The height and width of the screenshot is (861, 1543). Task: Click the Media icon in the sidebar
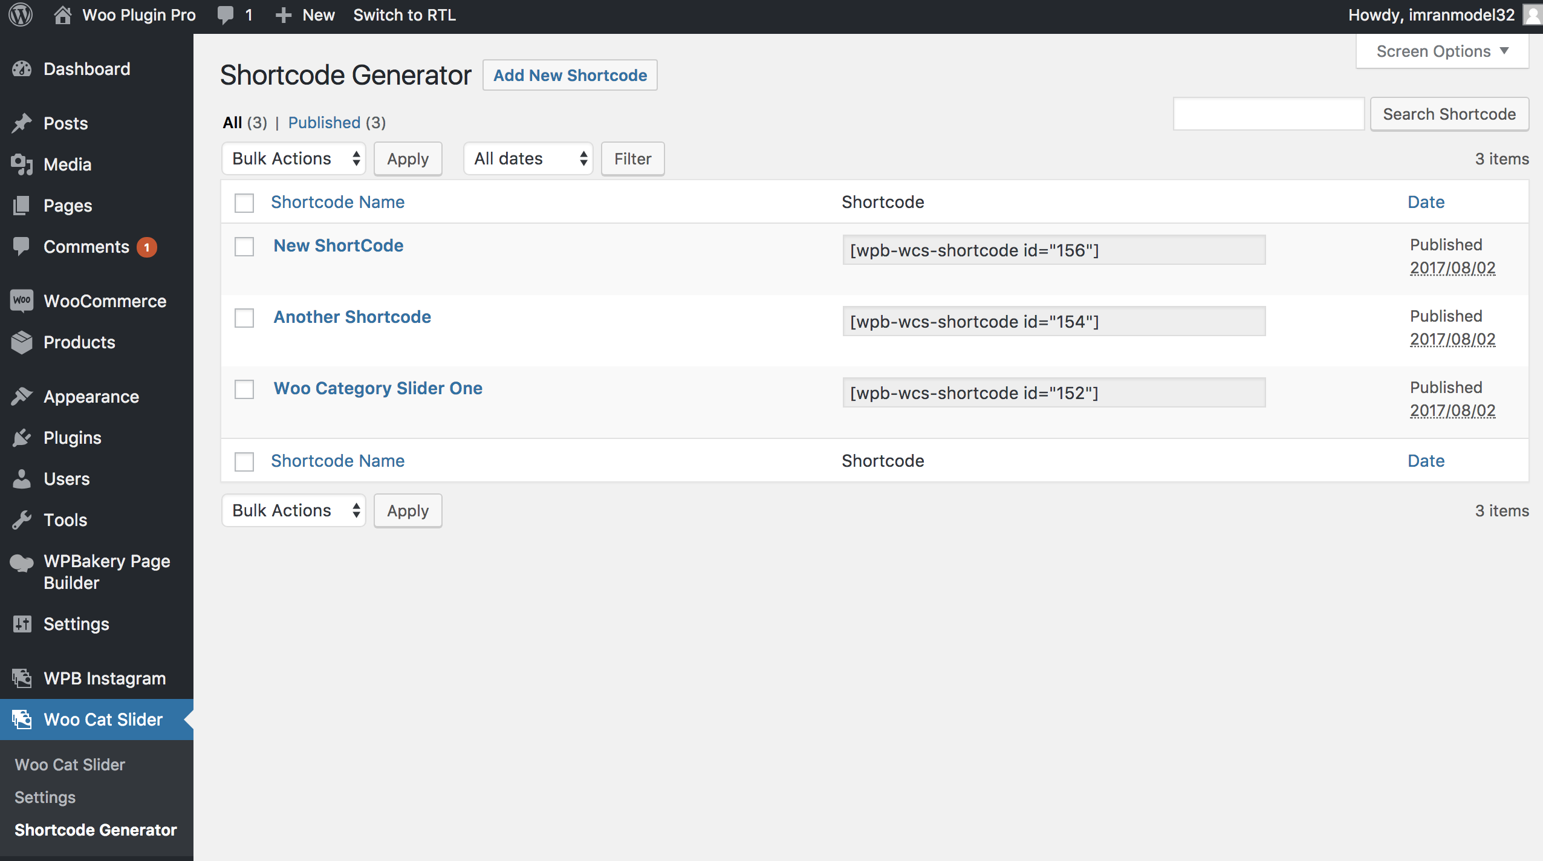22,164
